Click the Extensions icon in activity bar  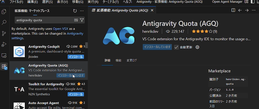point(4,66)
